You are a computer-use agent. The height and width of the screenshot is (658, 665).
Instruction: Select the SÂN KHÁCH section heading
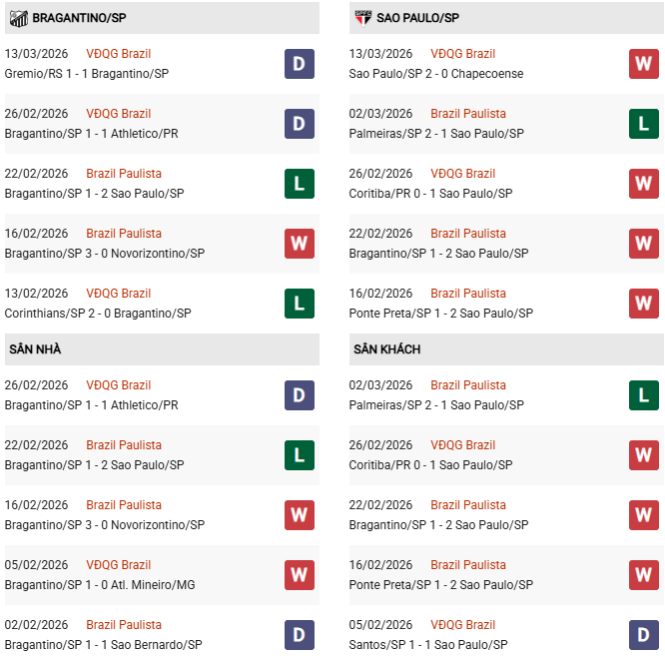coord(386,349)
